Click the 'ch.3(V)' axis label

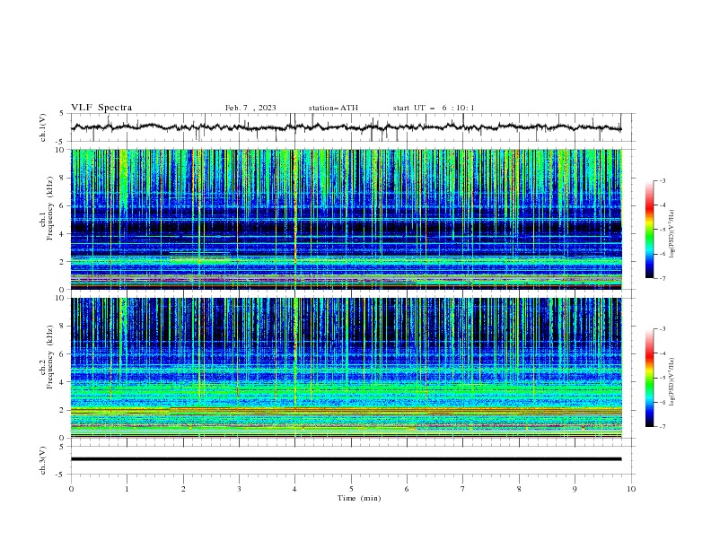pos(43,460)
